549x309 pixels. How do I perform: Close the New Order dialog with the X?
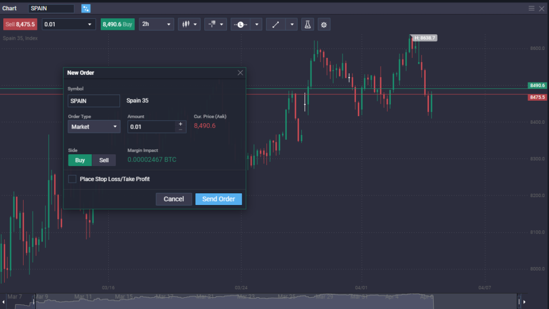click(240, 72)
